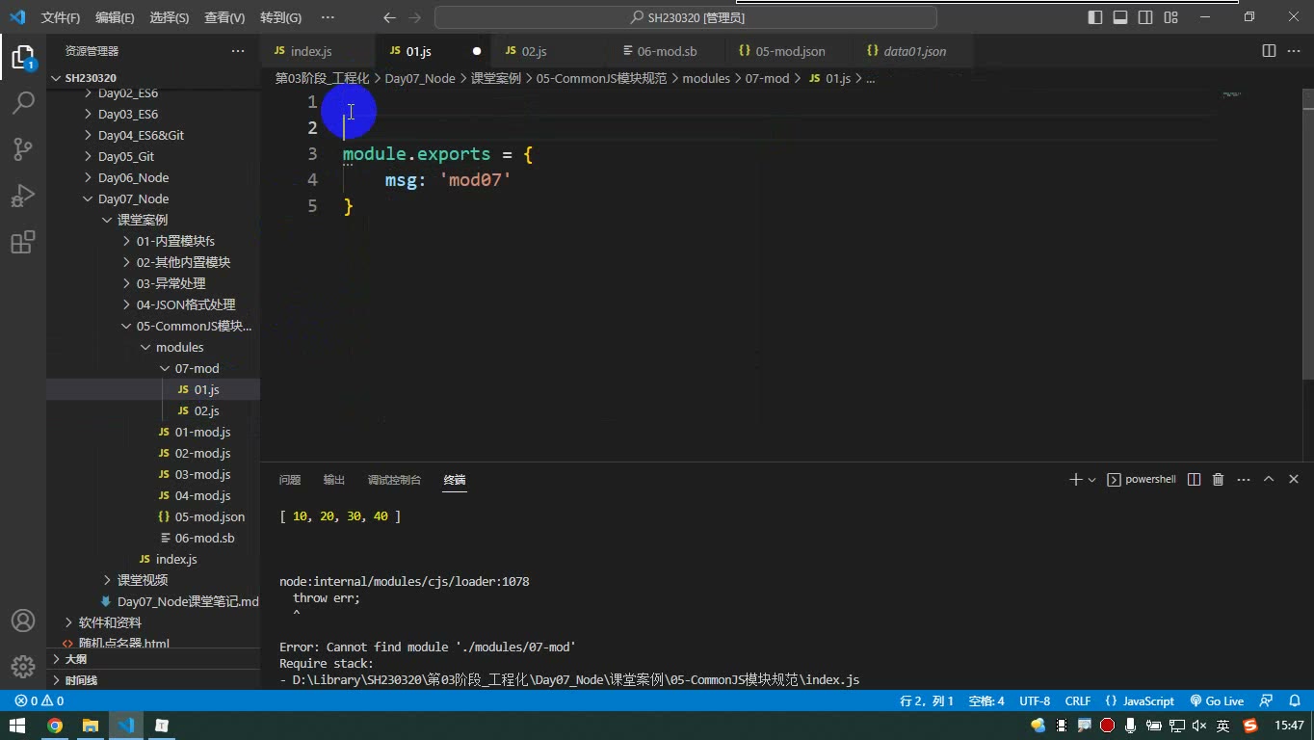
Task: Maximize the panel size with the up chevron
Action: click(x=1269, y=480)
